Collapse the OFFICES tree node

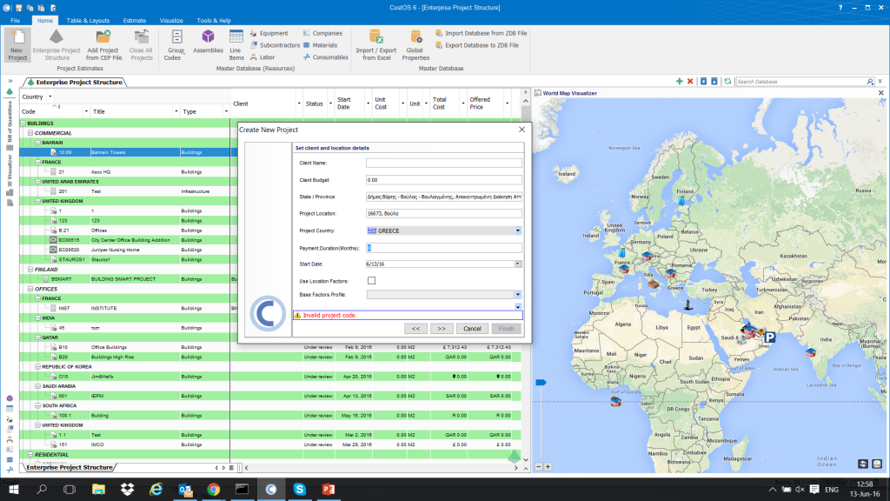[30, 289]
